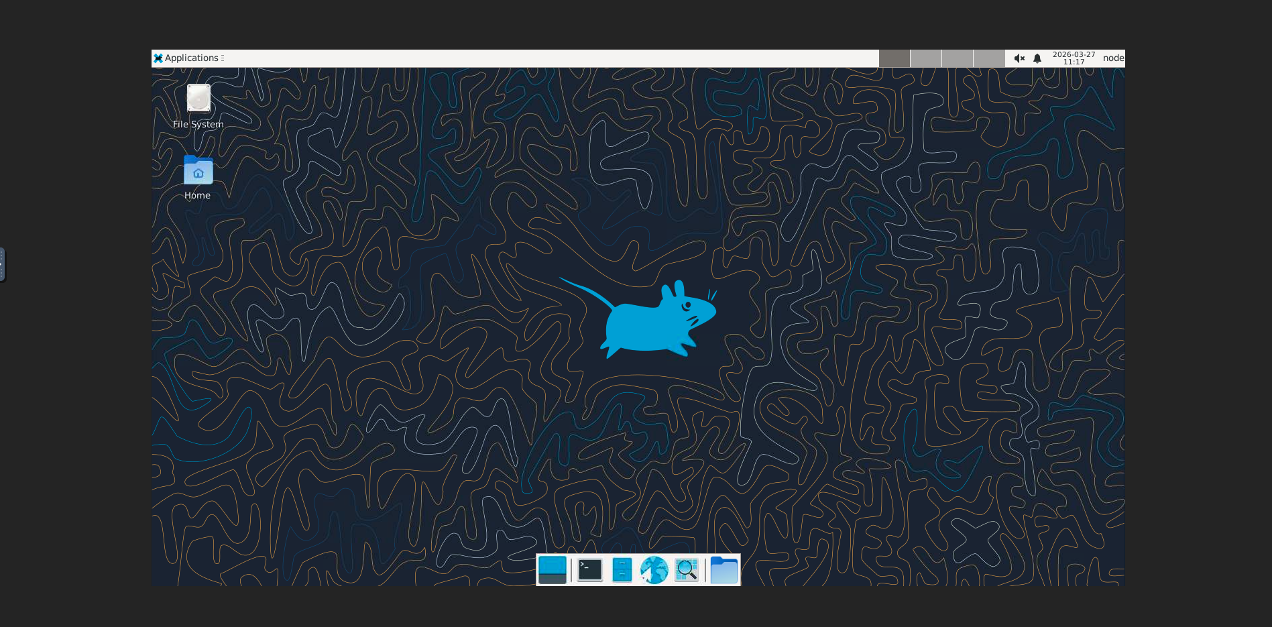
Task: Select the File System desktop icon
Action: click(198, 99)
